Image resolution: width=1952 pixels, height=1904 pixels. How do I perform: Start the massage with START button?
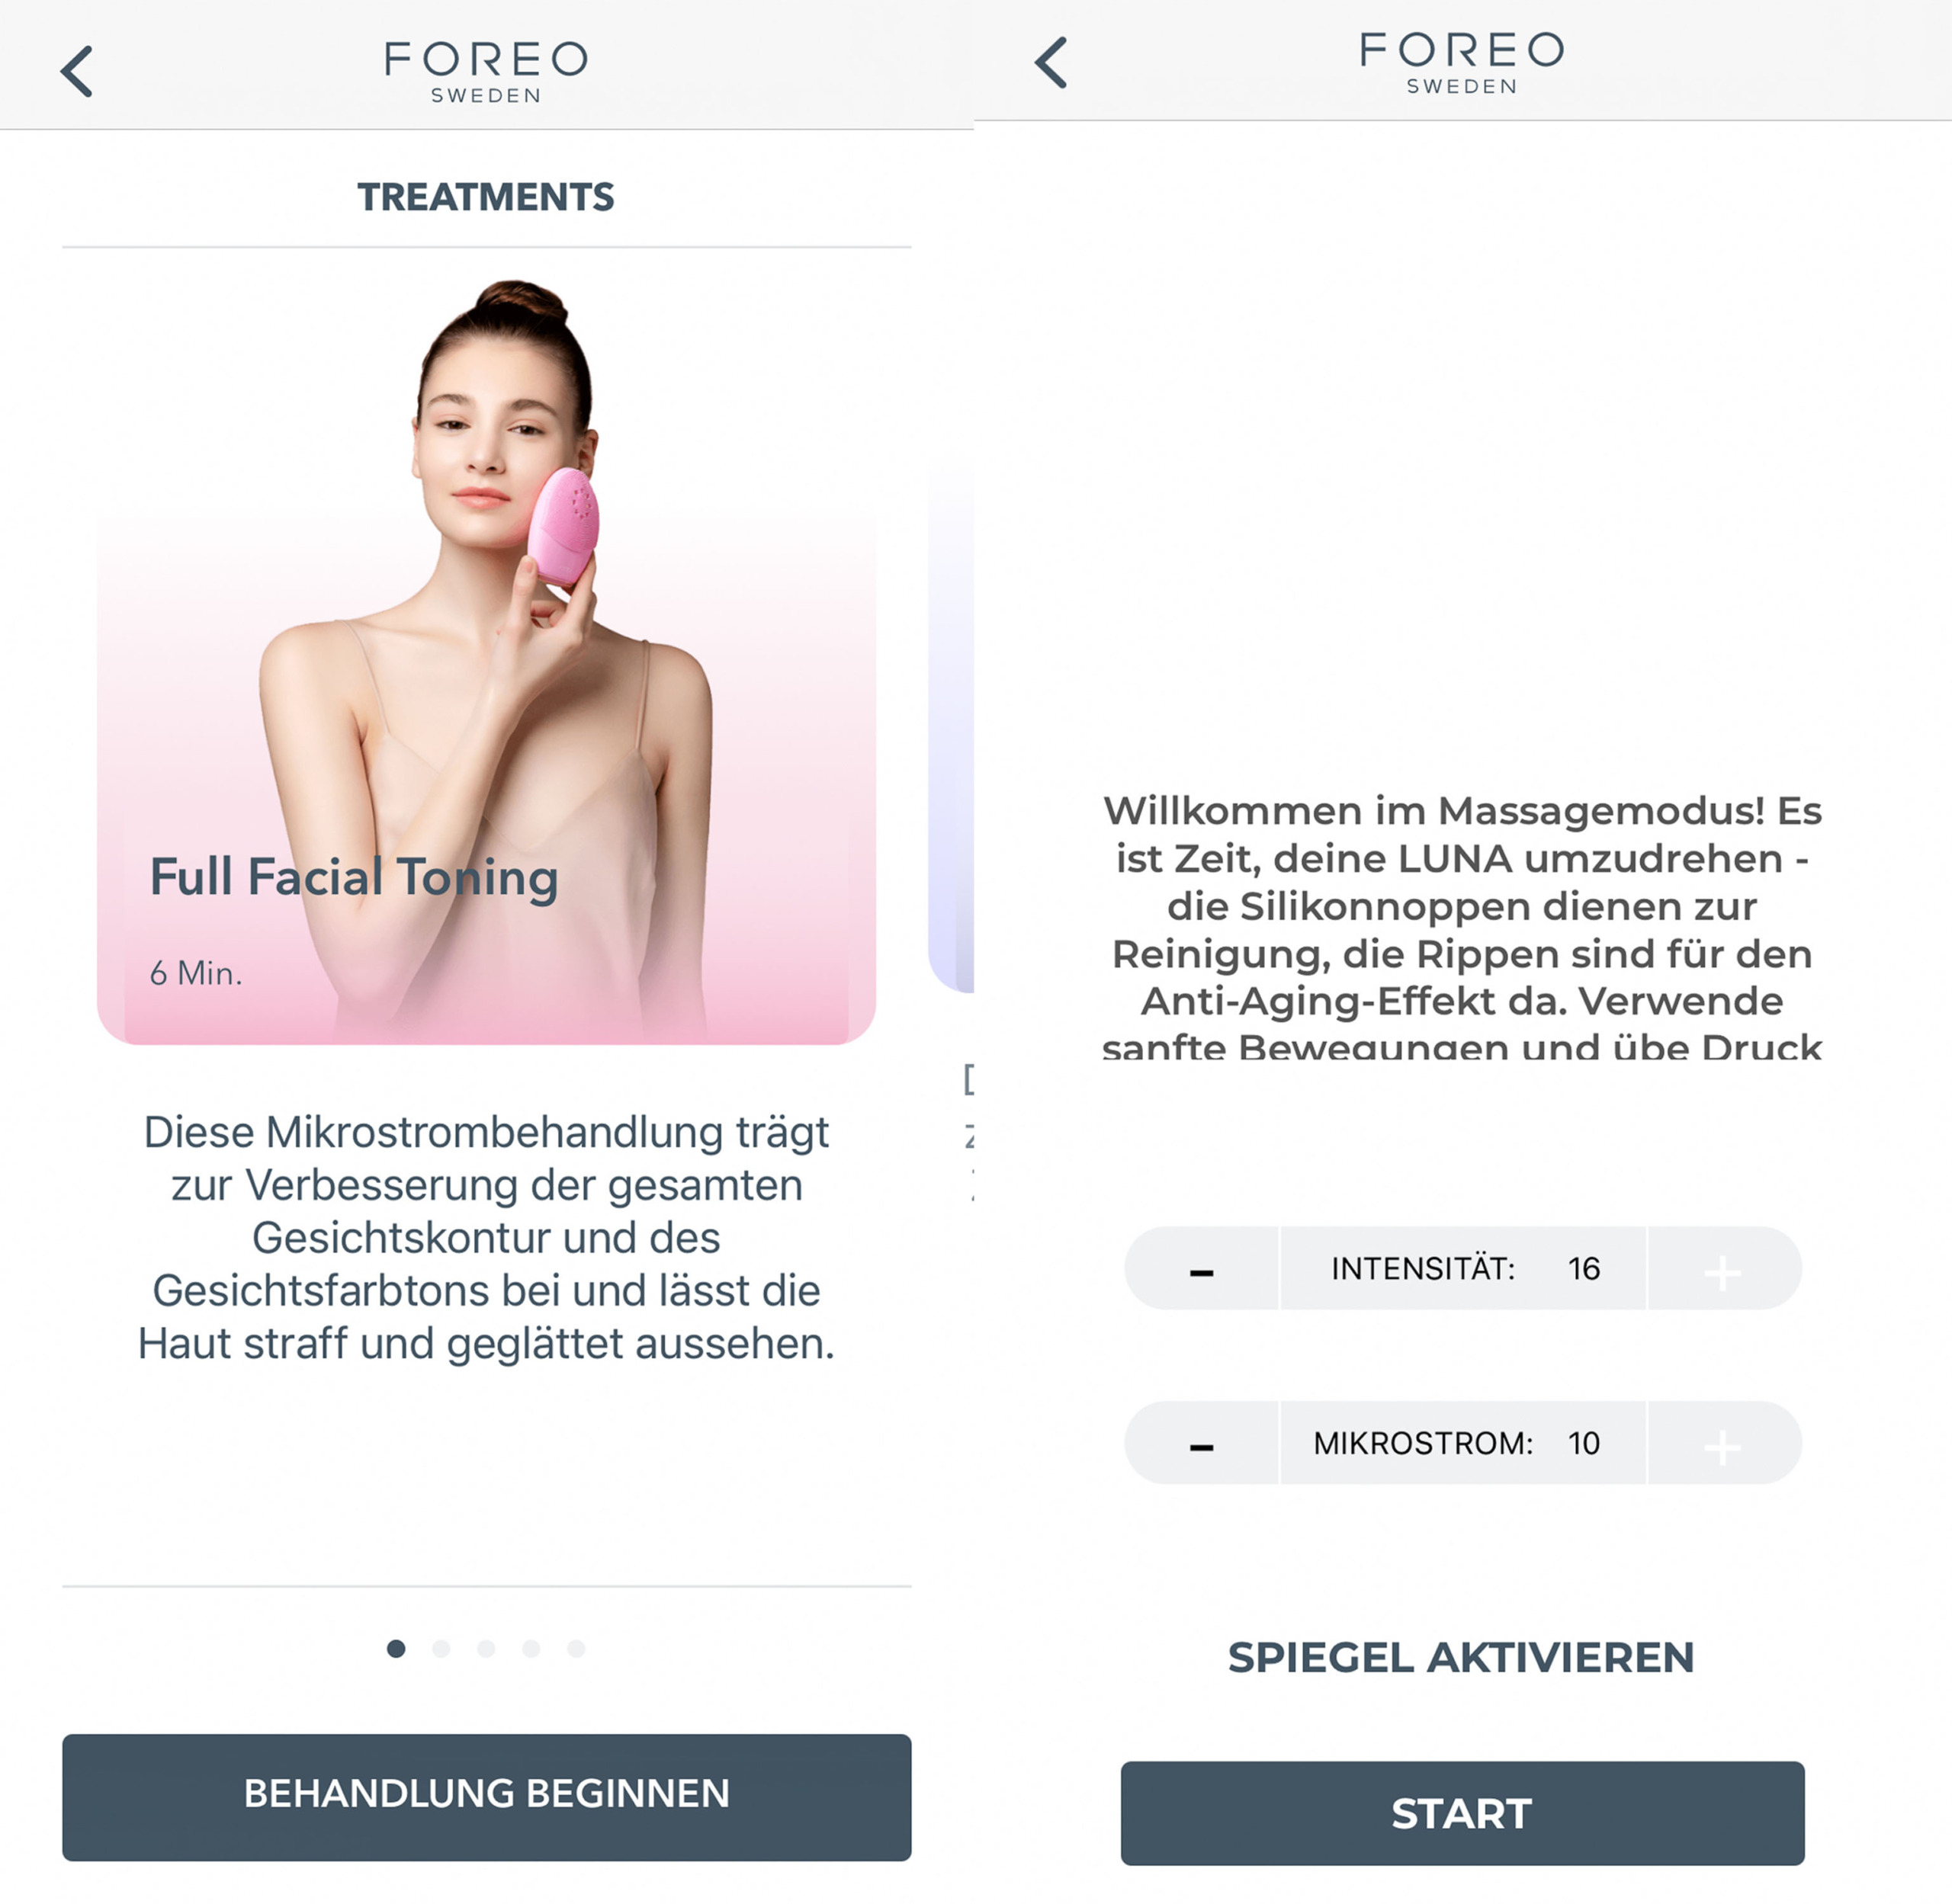1462,1813
